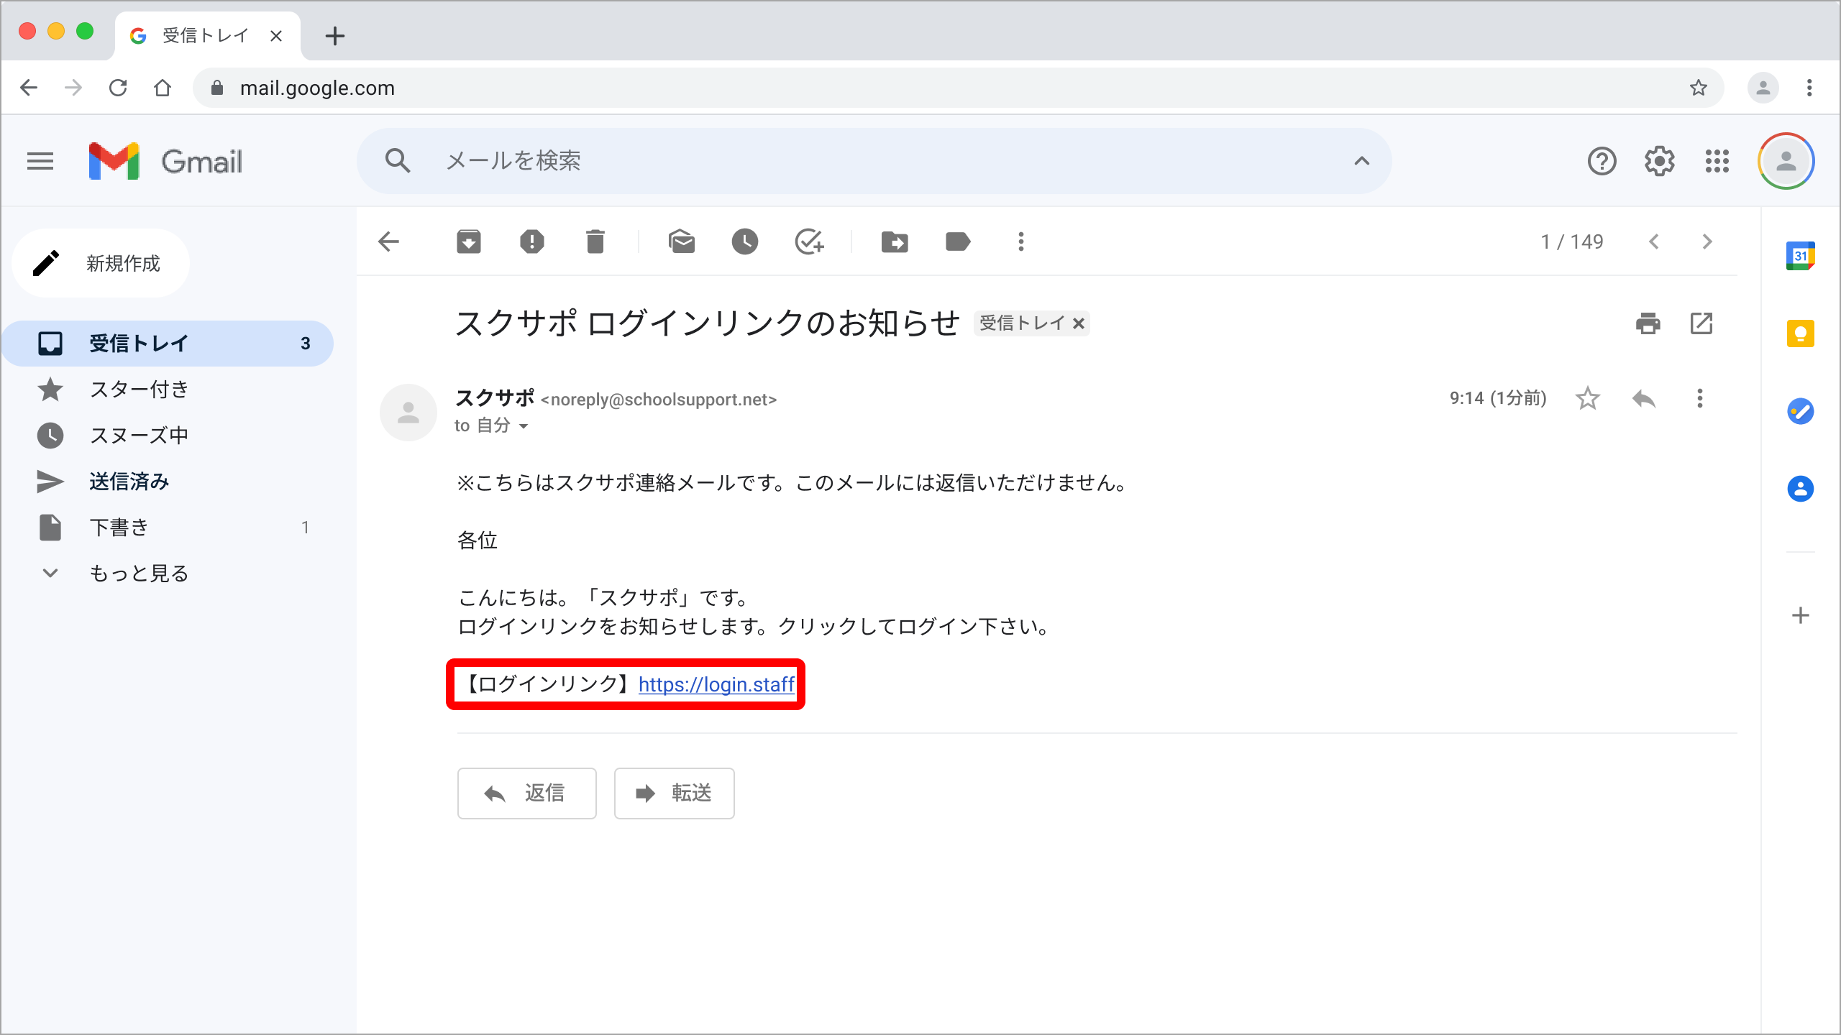The height and width of the screenshot is (1035, 1841).
Task: Open the Move to folder icon
Action: 895,241
